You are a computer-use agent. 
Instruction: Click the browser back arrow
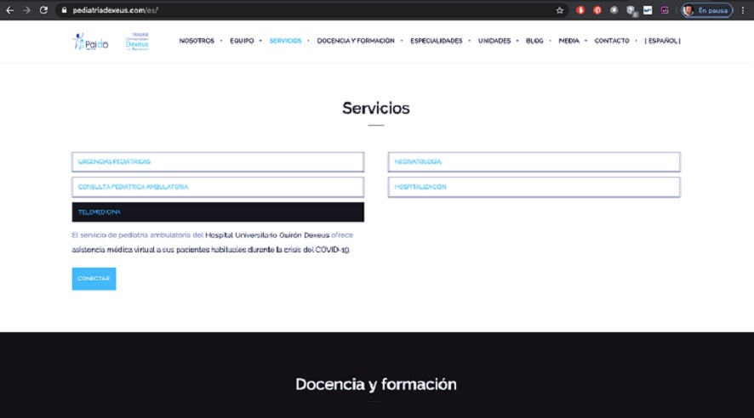9,10
